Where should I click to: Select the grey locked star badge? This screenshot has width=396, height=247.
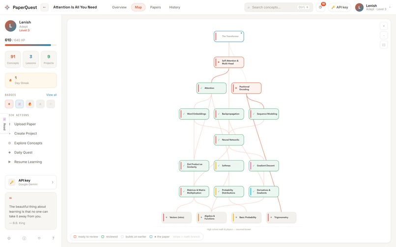pyautogui.click(x=40, y=104)
